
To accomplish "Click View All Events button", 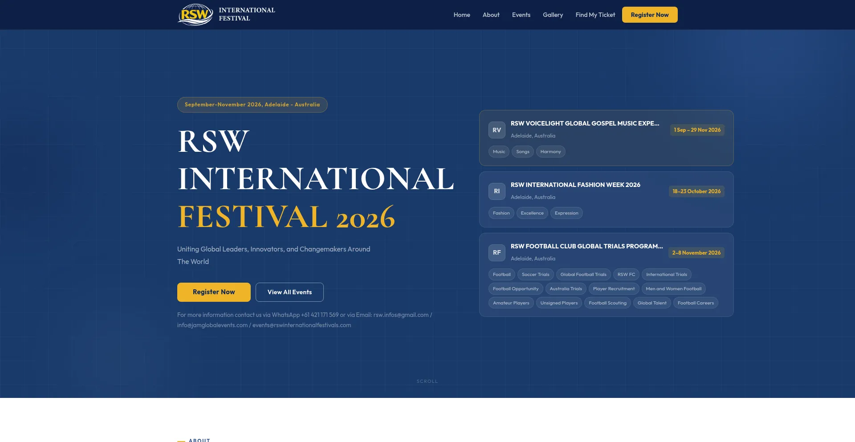I will tap(289, 292).
